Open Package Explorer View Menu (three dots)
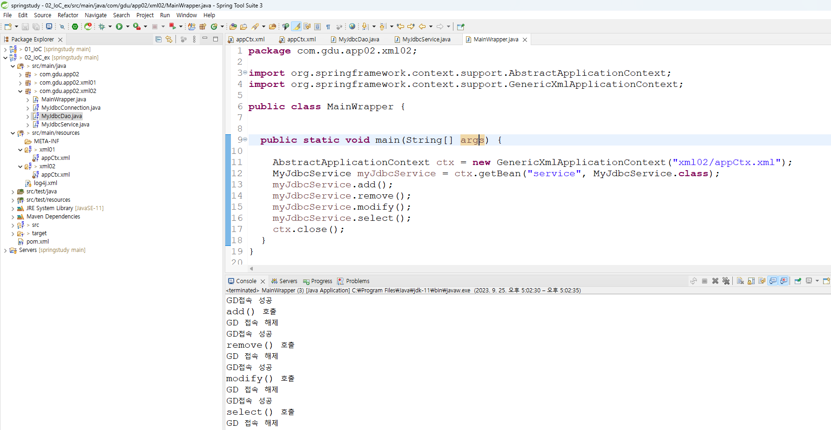 [x=194, y=40]
